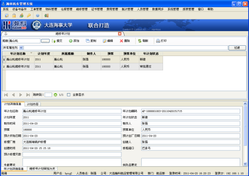Click the sort arrow on the 年计划名称 column
The image size is (249, 176).
31,53
